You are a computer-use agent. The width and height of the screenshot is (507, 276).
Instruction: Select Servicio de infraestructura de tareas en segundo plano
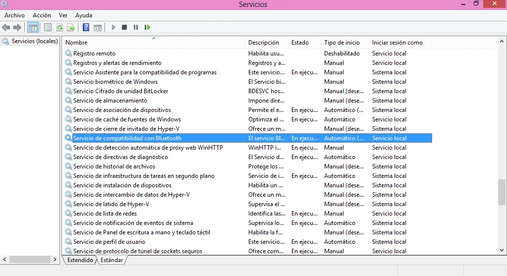pos(144,175)
